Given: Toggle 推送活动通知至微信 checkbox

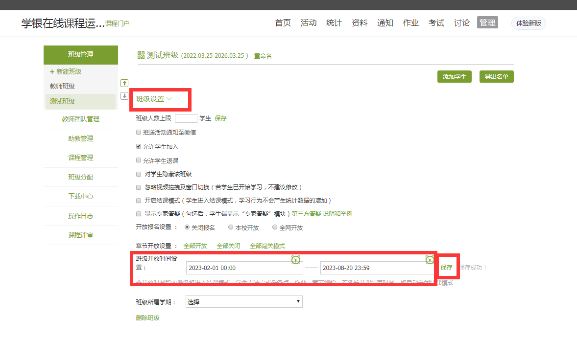Looking at the screenshot, I should click(x=139, y=132).
